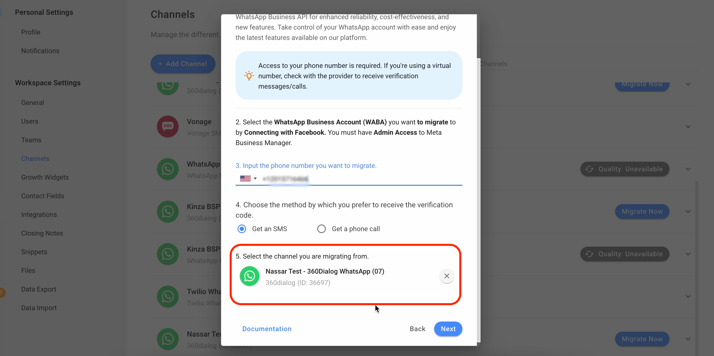Select the Get an SMS option

click(x=242, y=229)
